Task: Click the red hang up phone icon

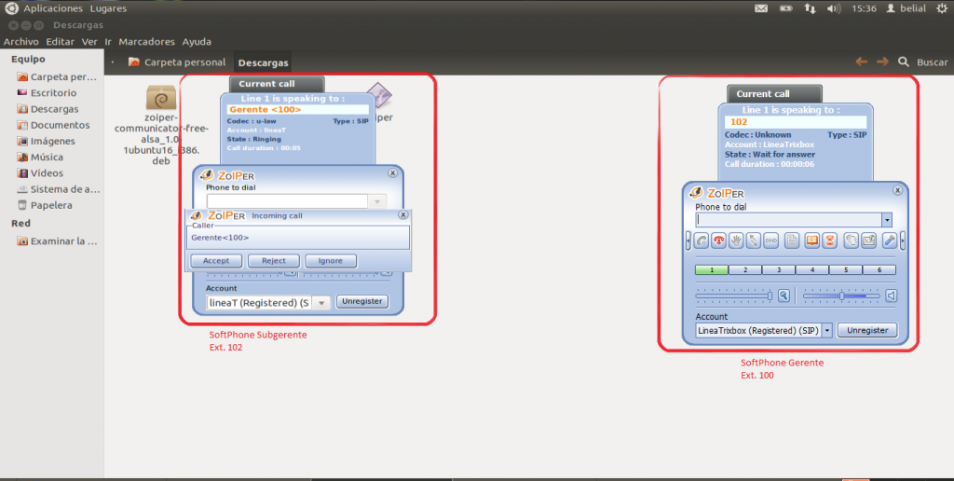Action: pos(719,240)
